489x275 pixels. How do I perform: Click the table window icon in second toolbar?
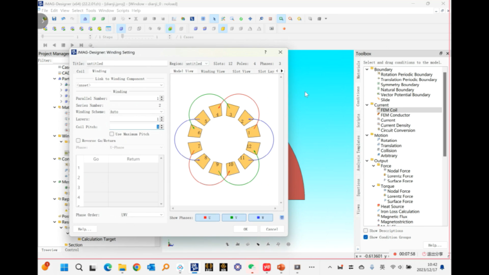tap(108, 29)
